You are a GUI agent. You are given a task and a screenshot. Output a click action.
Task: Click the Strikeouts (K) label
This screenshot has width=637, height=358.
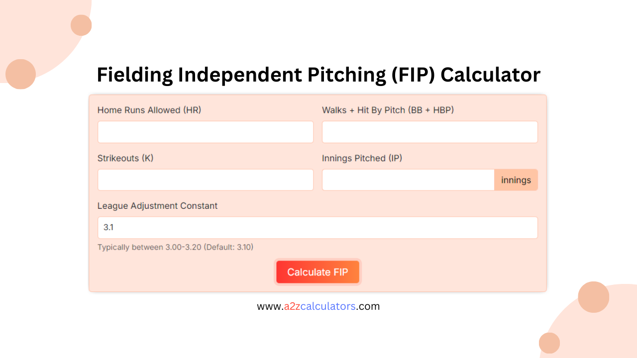(x=125, y=158)
